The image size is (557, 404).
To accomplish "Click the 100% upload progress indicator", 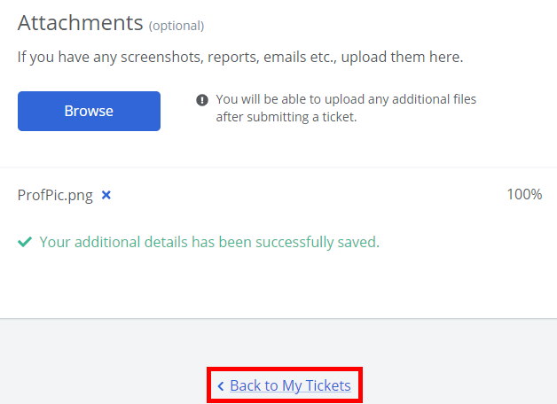I will (x=524, y=195).
